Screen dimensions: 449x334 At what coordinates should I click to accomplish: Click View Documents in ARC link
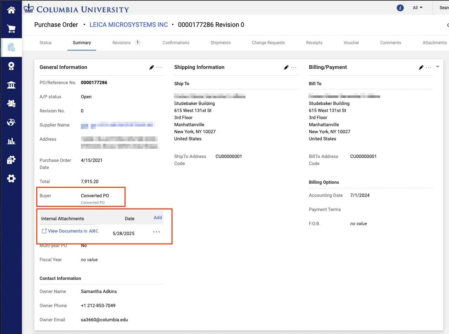pos(70,231)
